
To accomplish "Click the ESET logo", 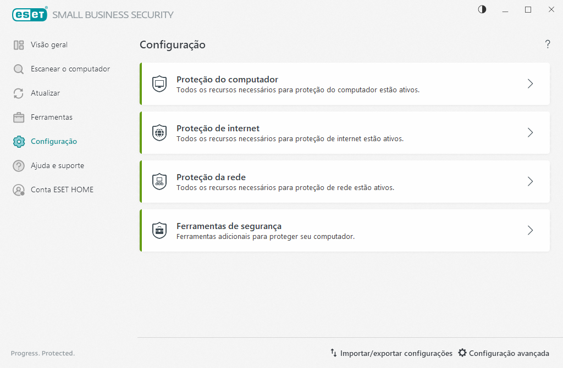I will point(30,14).
